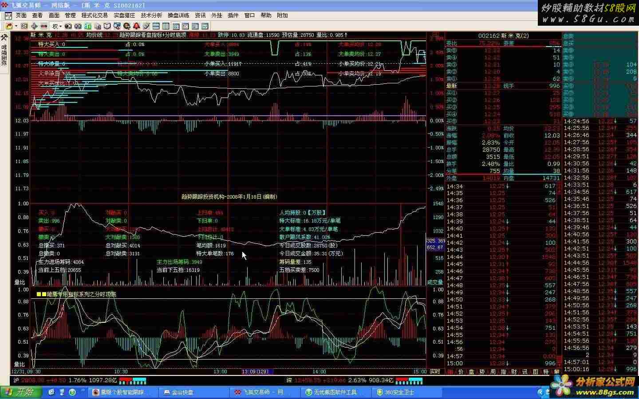Viewport: 639px width, 399px height.
Task: Open the 技术分析 menu
Action: [x=151, y=16]
